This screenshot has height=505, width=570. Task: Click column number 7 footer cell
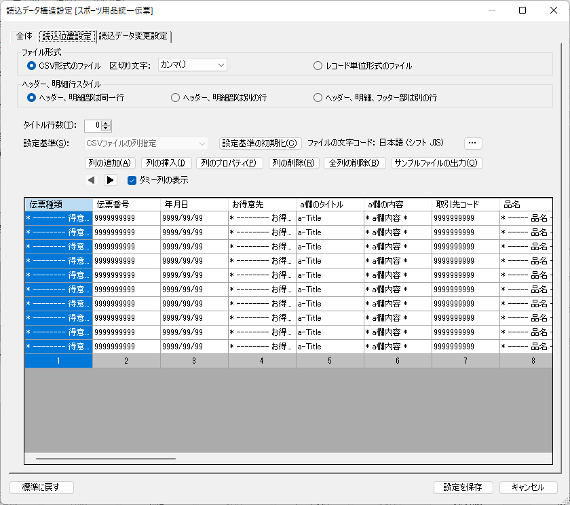[x=465, y=361]
